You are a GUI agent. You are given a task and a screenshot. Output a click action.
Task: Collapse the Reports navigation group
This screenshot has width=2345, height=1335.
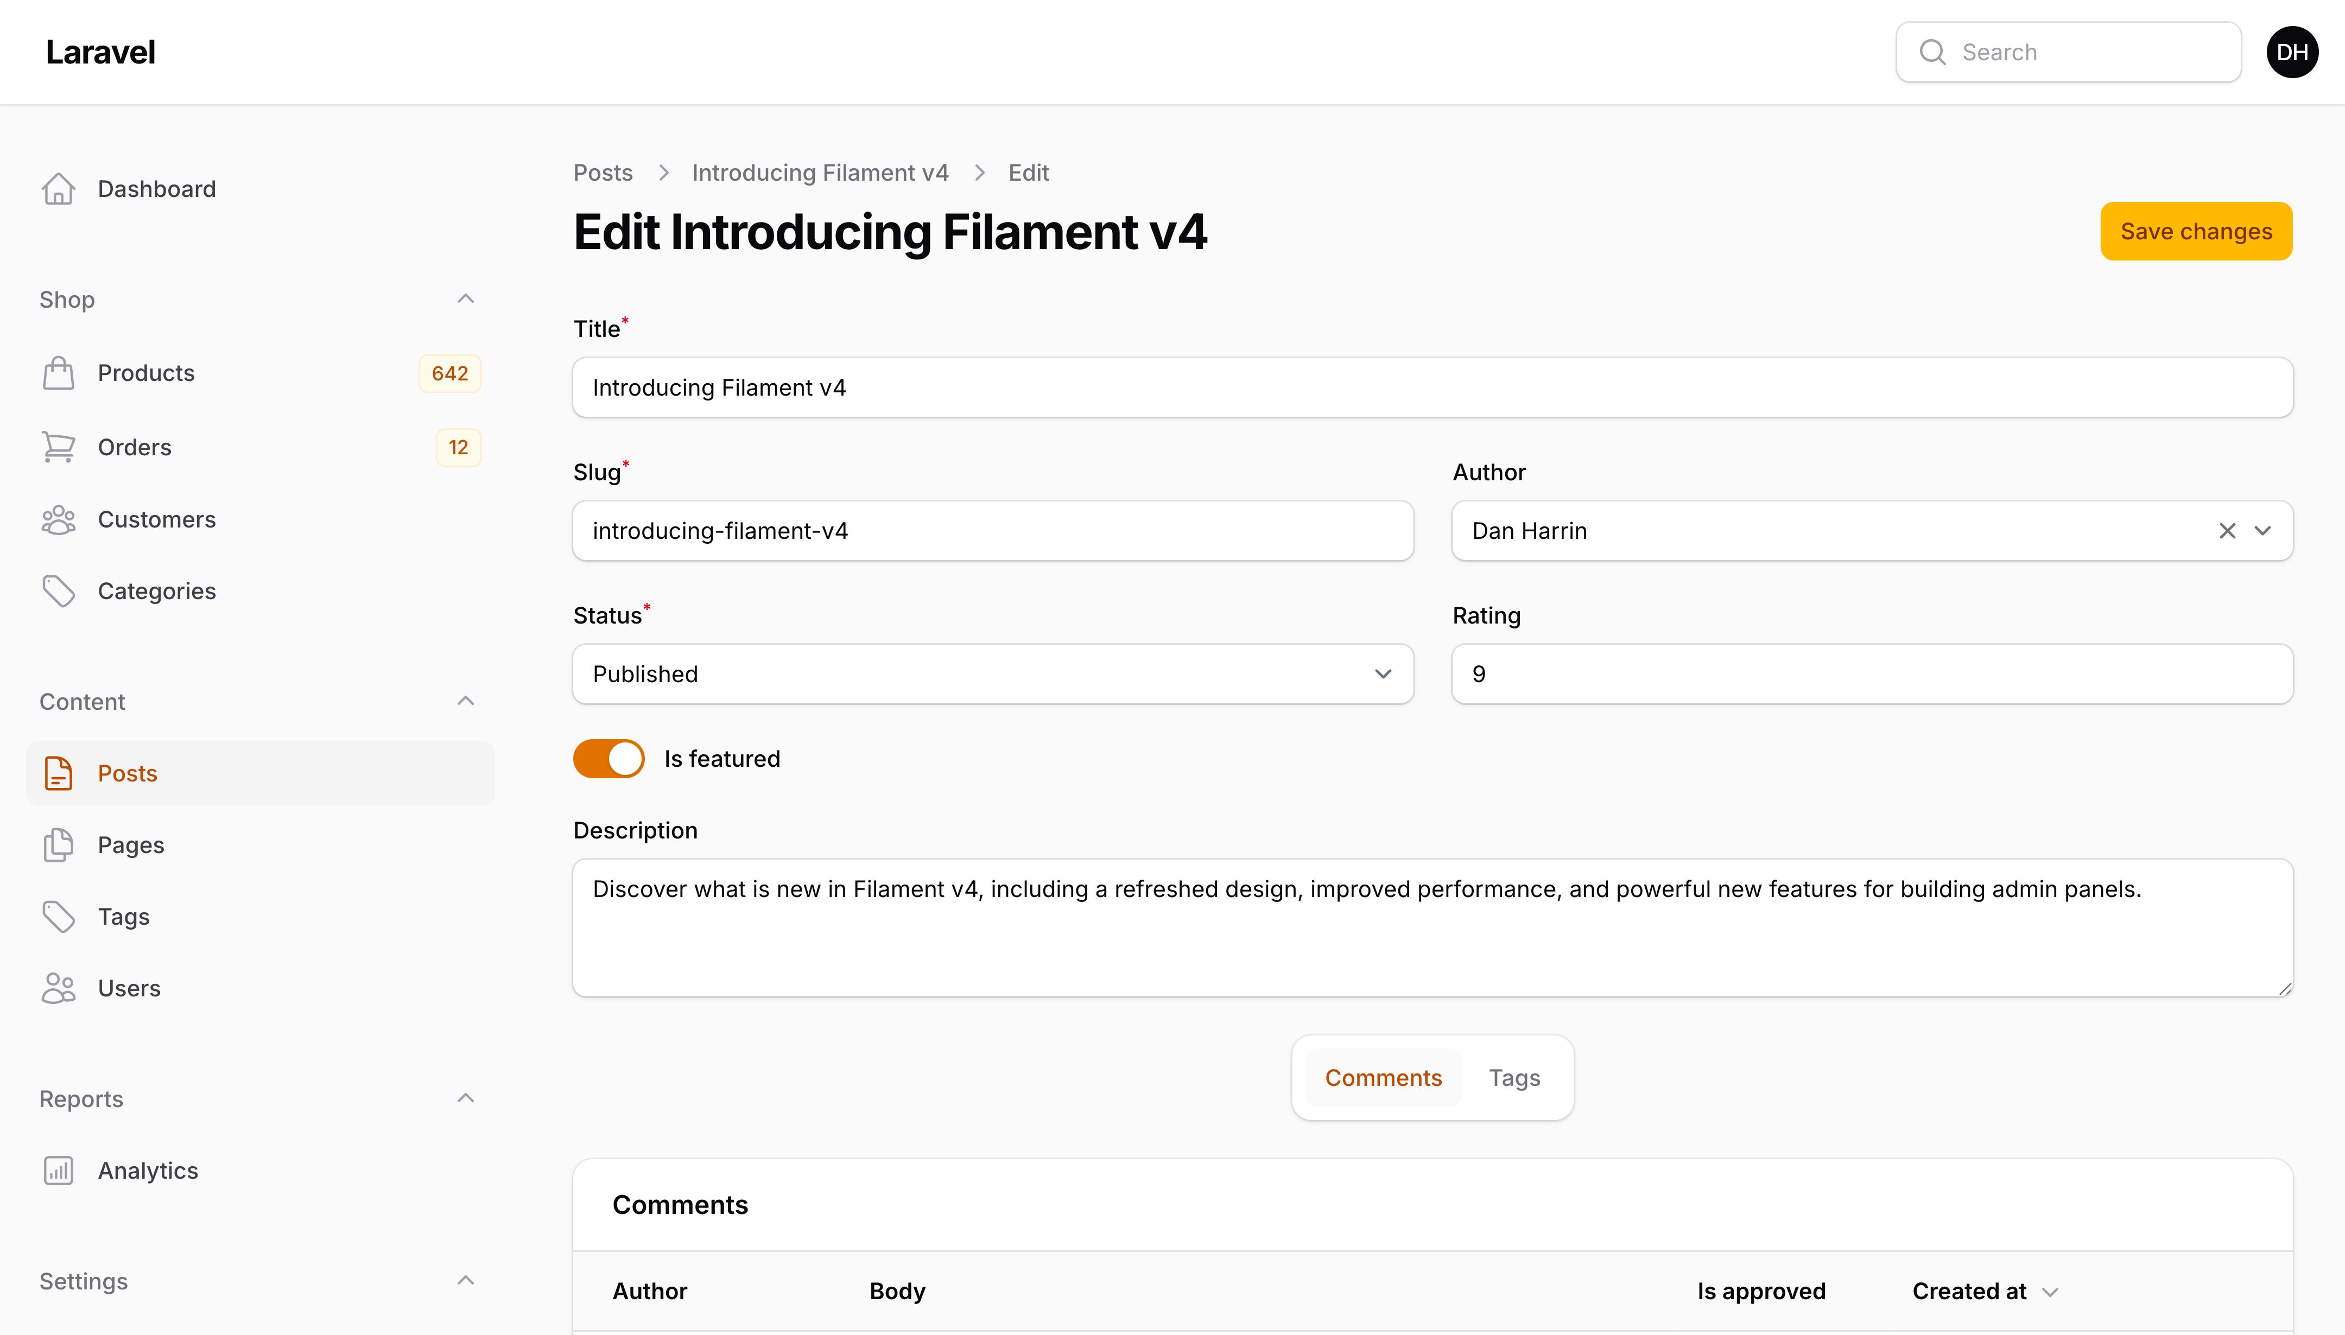pos(466,1098)
